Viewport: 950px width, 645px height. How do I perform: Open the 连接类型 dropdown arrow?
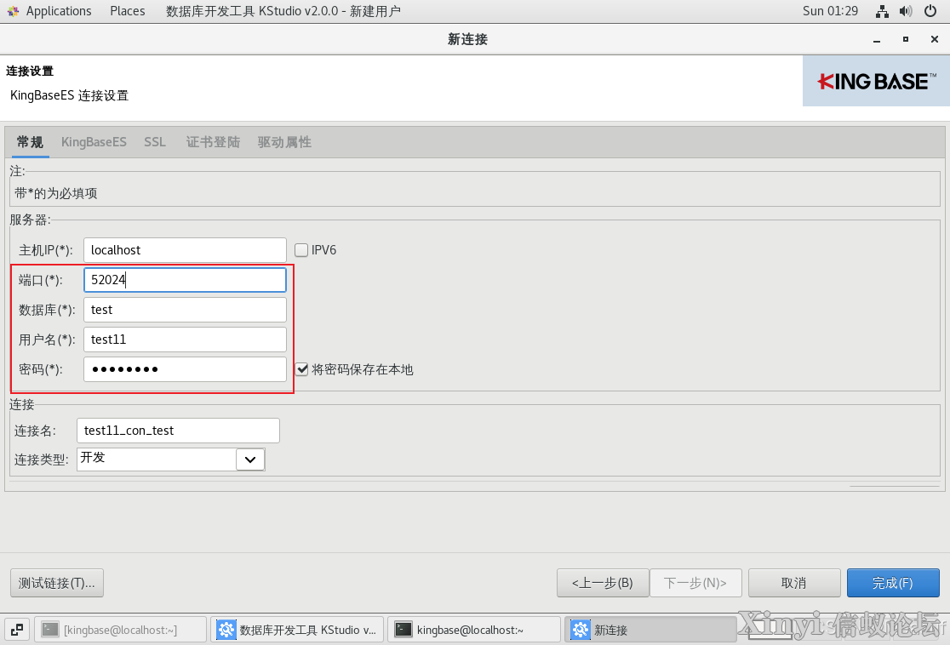coord(250,459)
